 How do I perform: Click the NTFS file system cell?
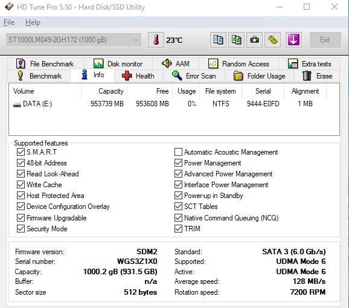pos(221,104)
